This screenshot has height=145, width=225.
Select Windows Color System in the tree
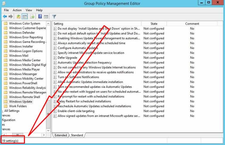[x=25, y=24]
